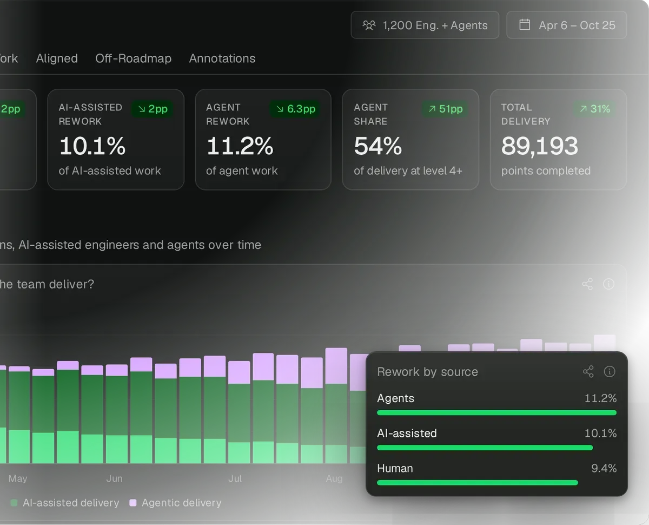This screenshot has height=525, width=649.
Task: Share the Rework by source panel
Action: (x=588, y=372)
